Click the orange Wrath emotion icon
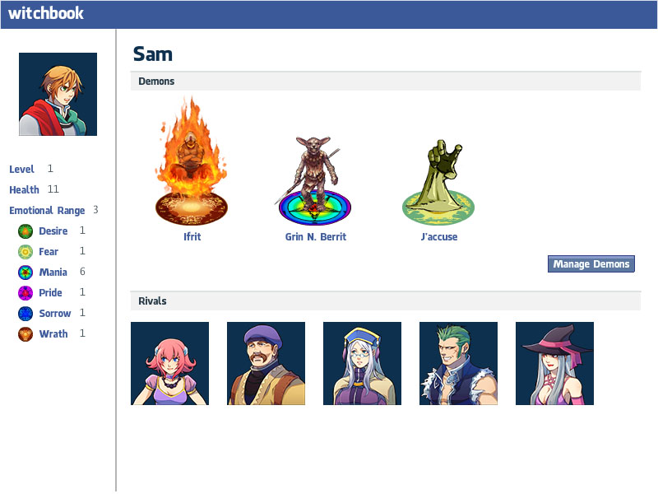658x494 pixels. point(25,334)
